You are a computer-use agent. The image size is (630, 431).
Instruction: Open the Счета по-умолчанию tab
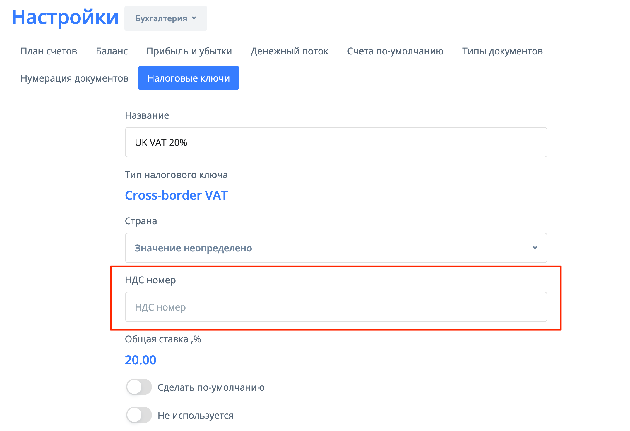[395, 51]
